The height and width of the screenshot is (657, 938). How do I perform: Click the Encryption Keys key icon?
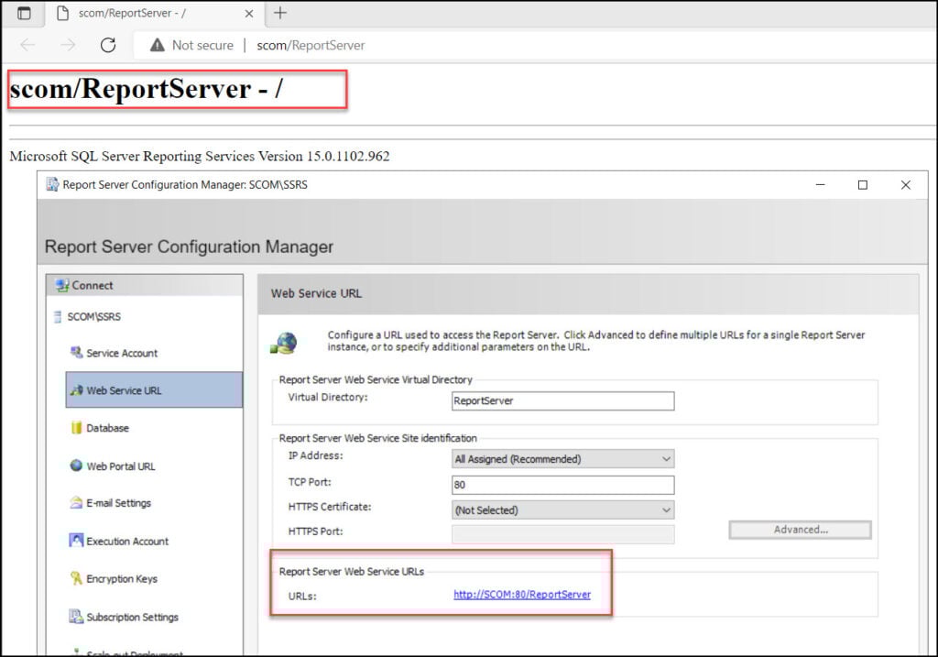76,578
